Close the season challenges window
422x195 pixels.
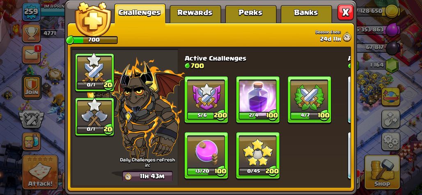[345, 12]
